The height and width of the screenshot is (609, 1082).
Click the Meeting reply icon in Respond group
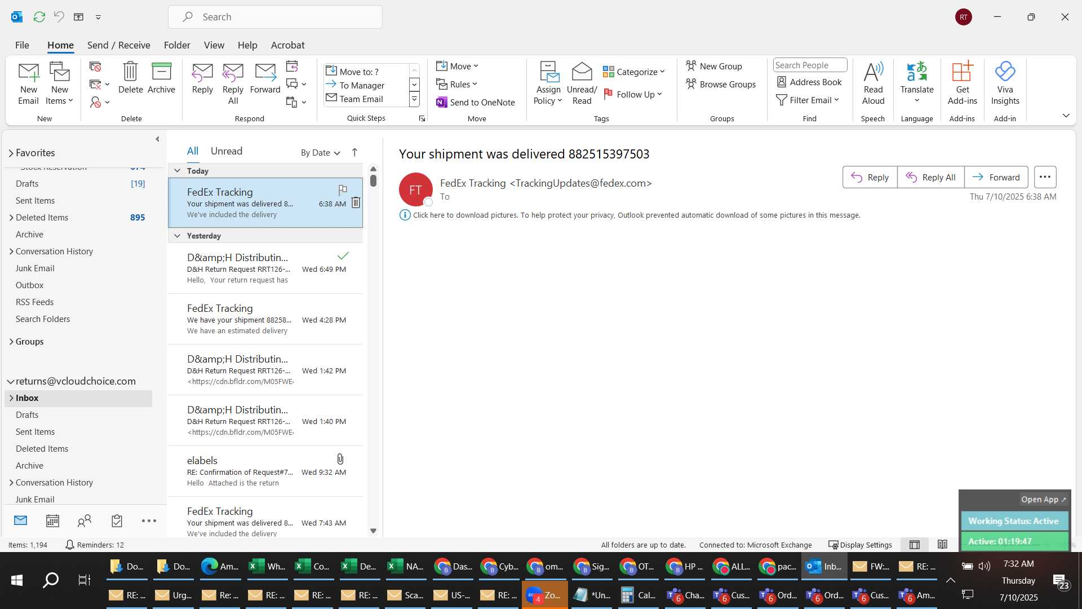pos(291,67)
